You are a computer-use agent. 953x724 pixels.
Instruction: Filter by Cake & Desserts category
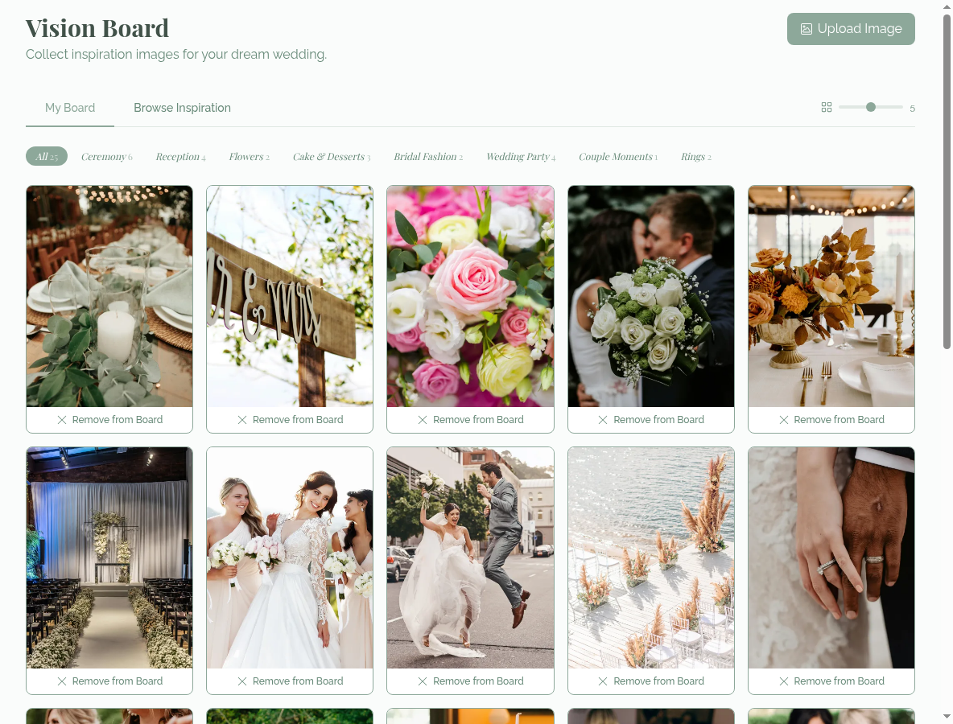(332, 156)
